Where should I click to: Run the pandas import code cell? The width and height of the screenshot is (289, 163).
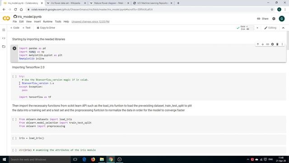click(x=14, y=48)
